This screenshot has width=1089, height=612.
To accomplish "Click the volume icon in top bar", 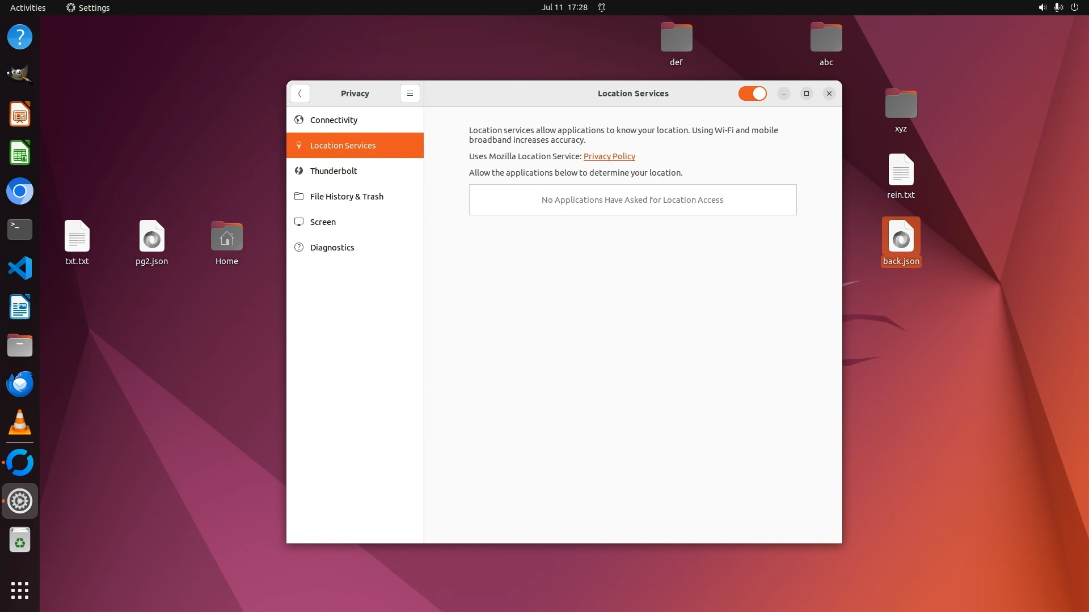I will (1042, 7).
